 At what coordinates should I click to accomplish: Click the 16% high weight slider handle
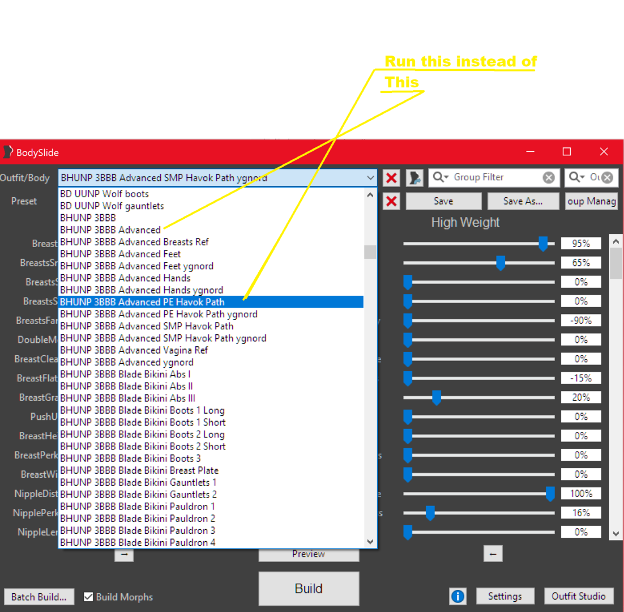[x=430, y=513]
